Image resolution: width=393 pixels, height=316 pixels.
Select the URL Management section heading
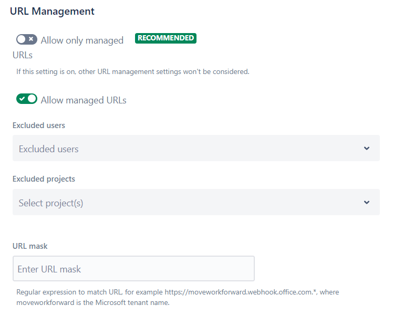[52, 11]
